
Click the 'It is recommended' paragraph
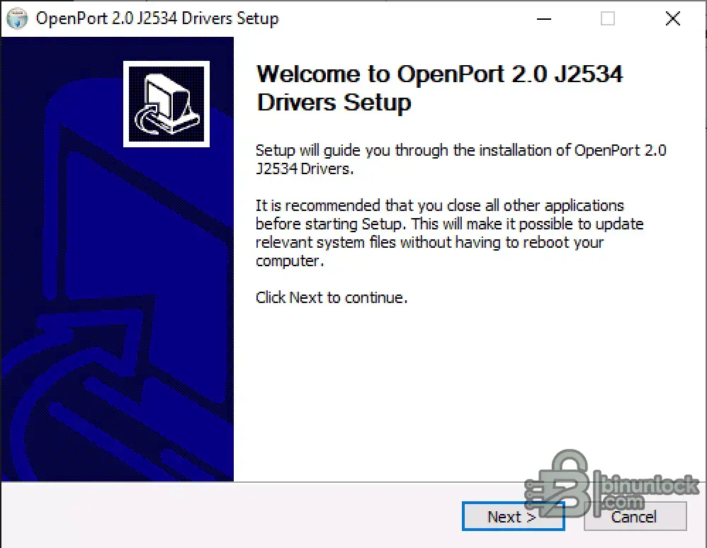pos(449,233)
